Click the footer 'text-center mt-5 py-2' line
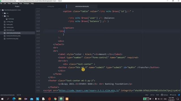The image size is (181, 101). point(72,81)
